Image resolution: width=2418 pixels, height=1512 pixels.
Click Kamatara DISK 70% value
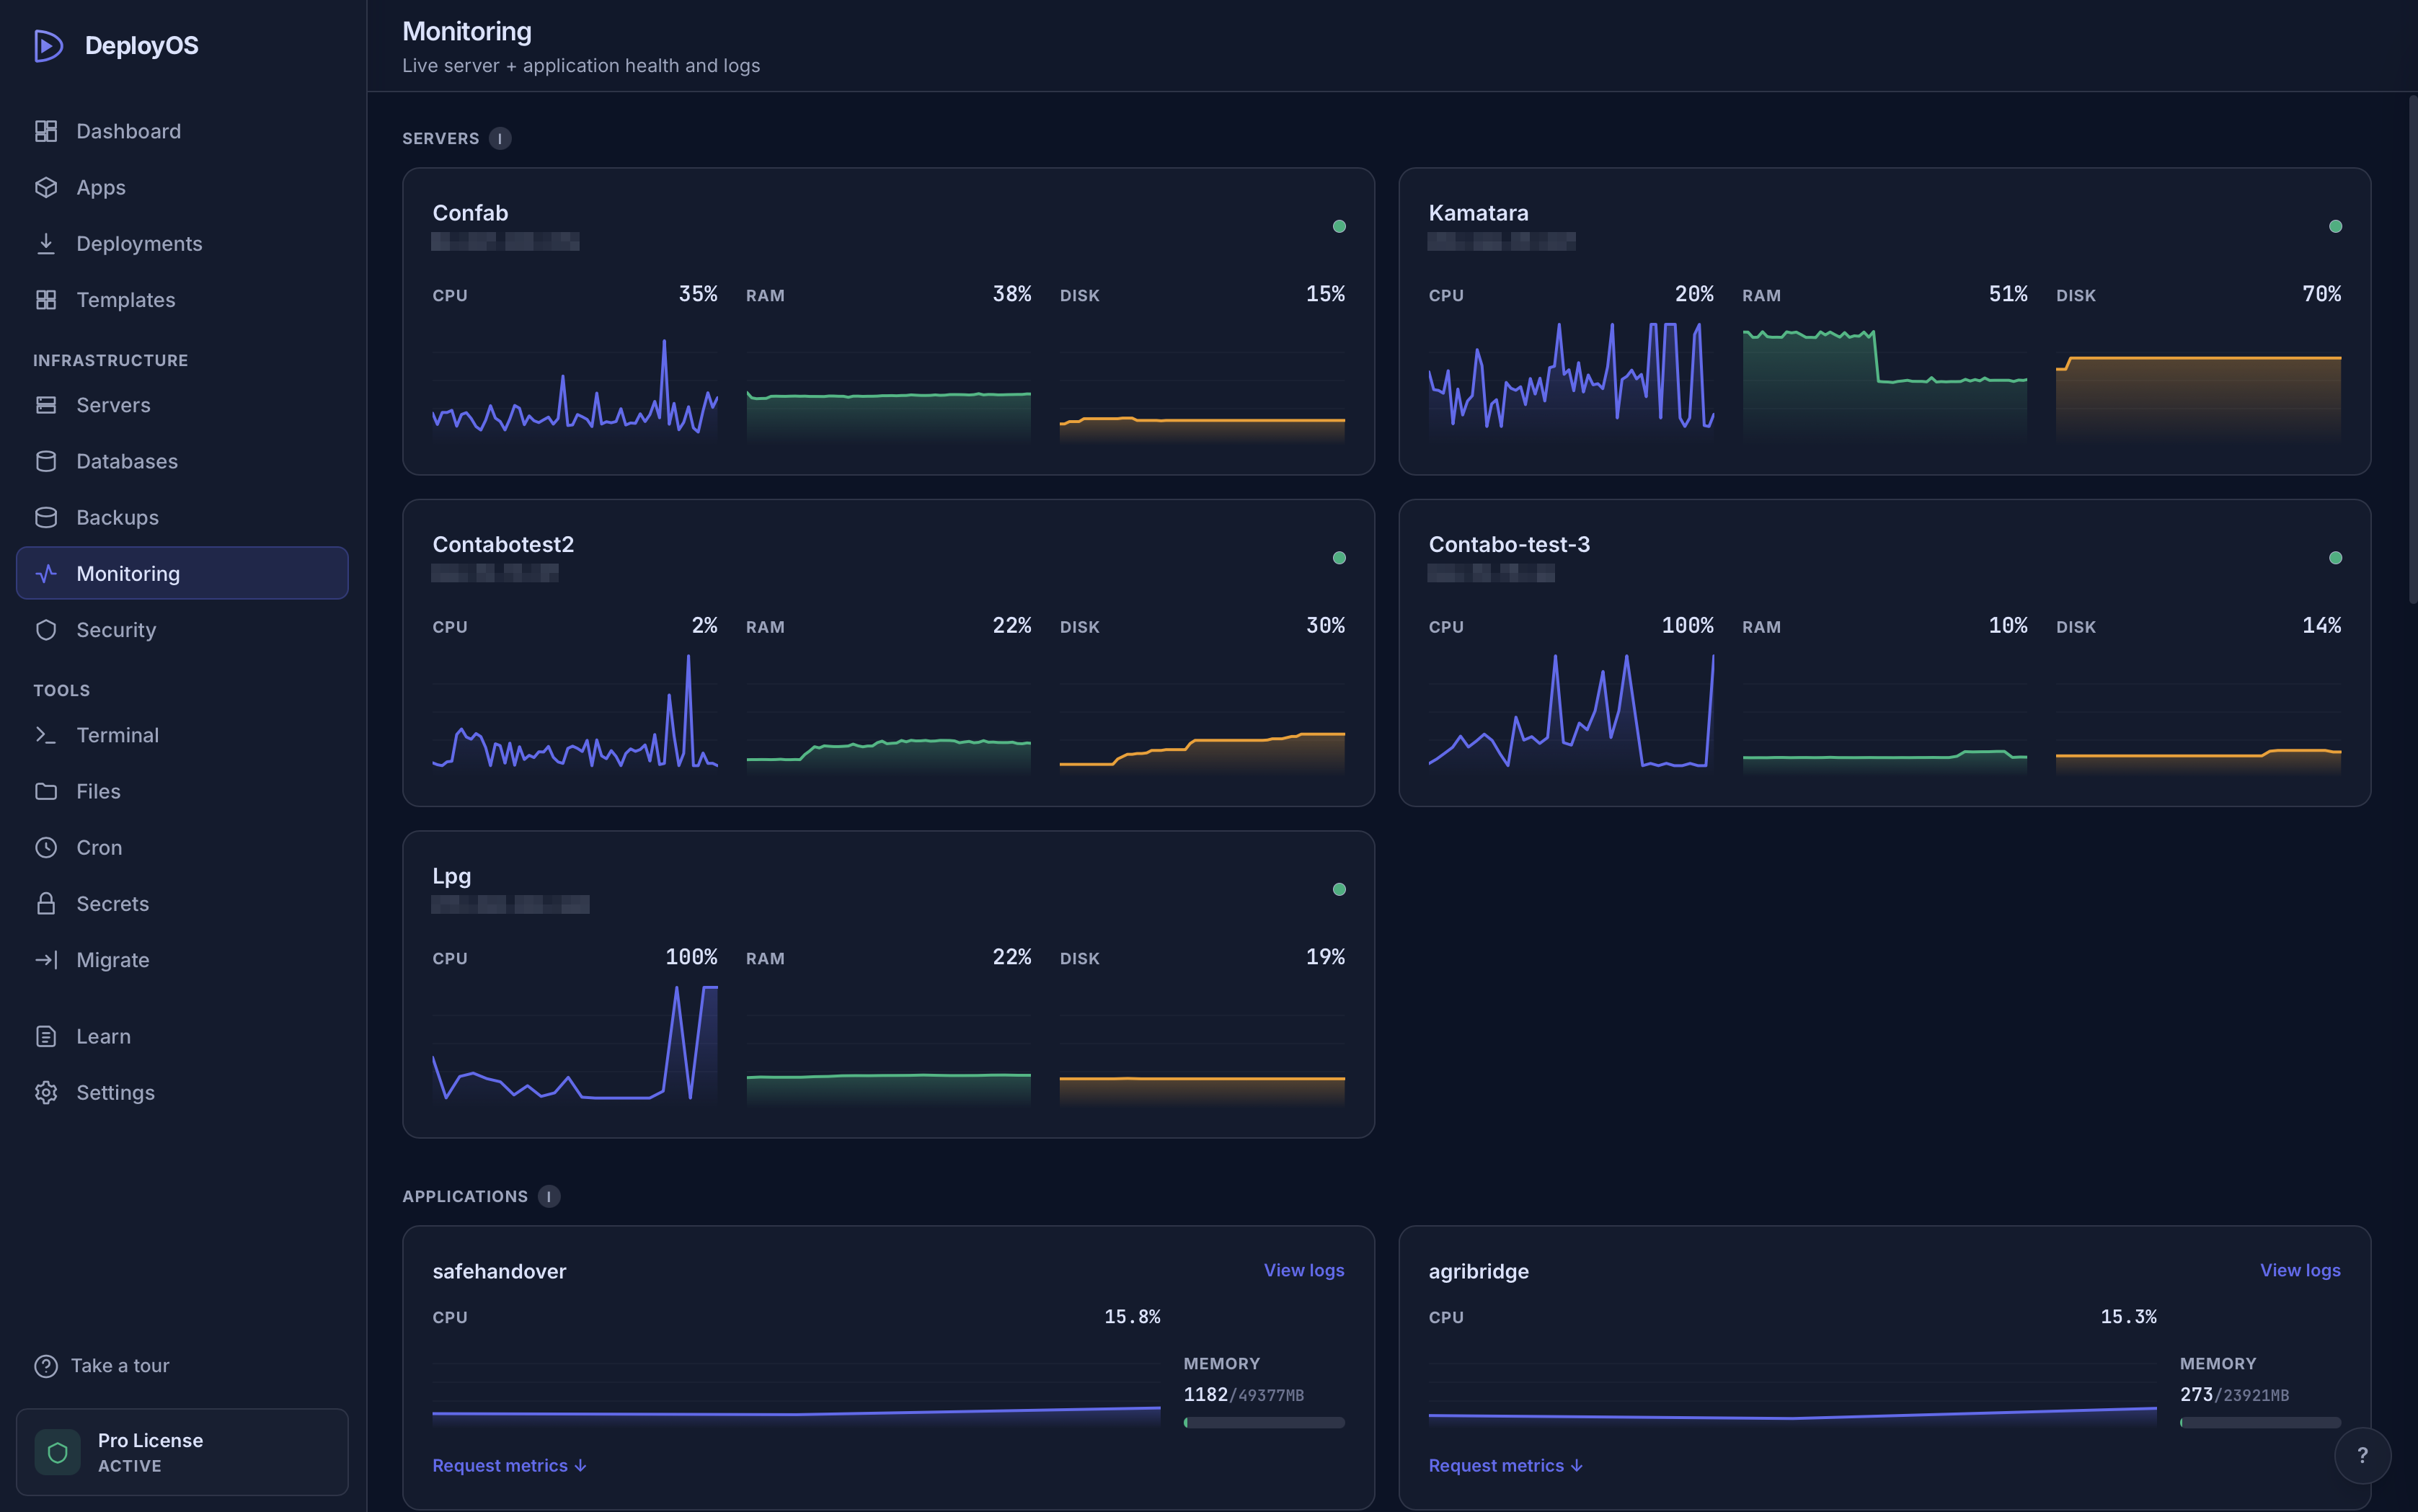tap(2321, 294)
